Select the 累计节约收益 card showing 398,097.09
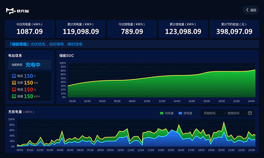 tap(234, 29)
